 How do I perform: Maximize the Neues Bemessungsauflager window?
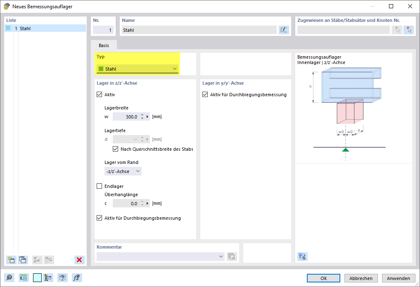click(x=391, y=6)
